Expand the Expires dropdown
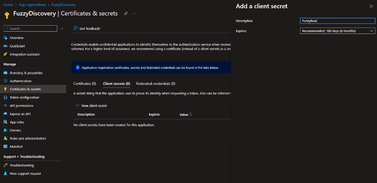The height and width of the screenshot is (183, 377). click(x=338, y=31)
